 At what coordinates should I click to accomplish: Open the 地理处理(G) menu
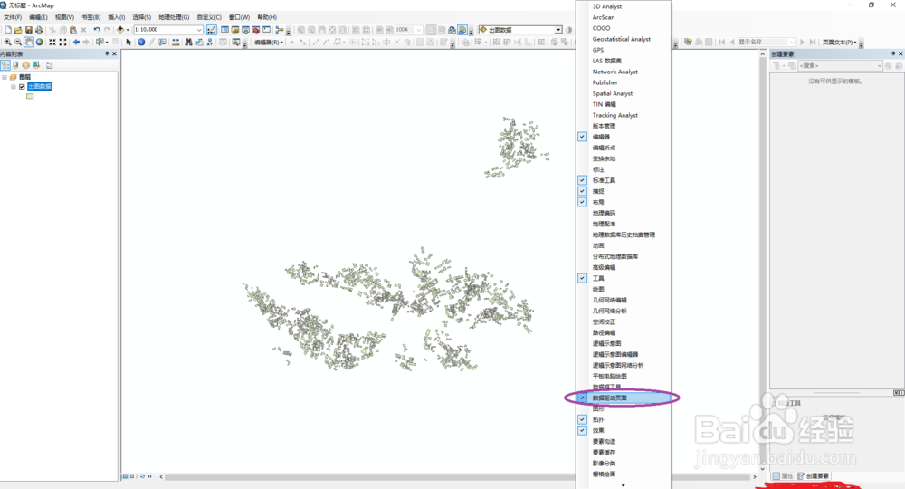pyautogui.click(x=174, y=17)
